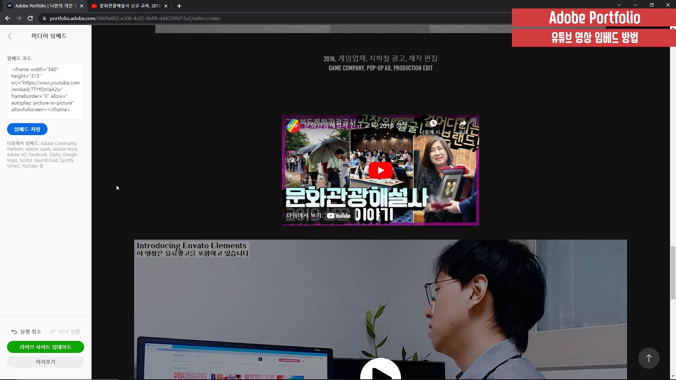Viewport: 676px width, 380px height.
Task: Click the scroll-to-top arrow button
Action: tap(649, 358)
